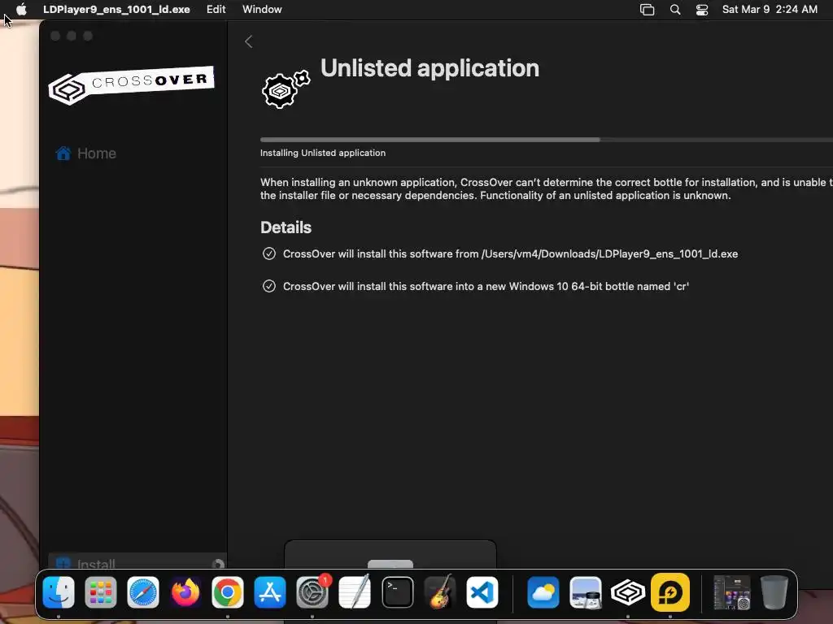Open Finder from the Dock

coord(59,592)
